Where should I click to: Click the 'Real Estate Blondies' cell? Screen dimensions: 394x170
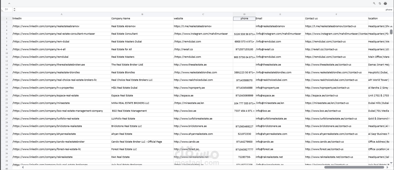pyautogui.click(x=142, y=72)
